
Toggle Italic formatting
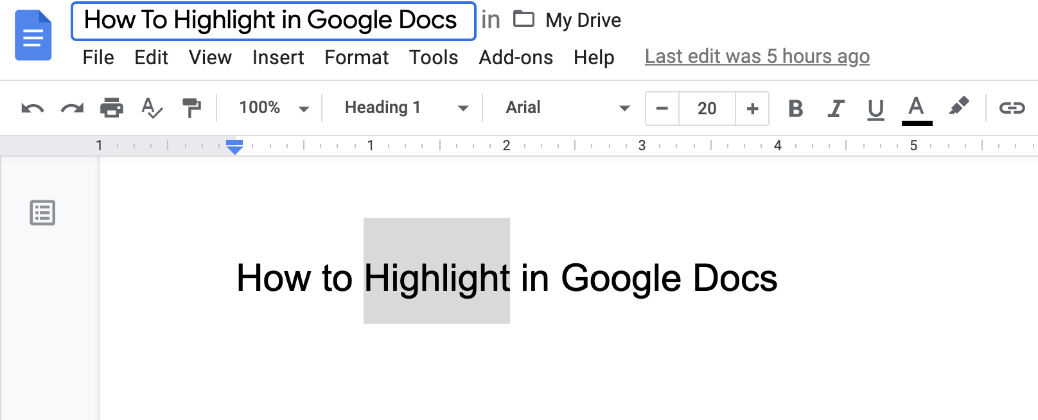point(835,108)
